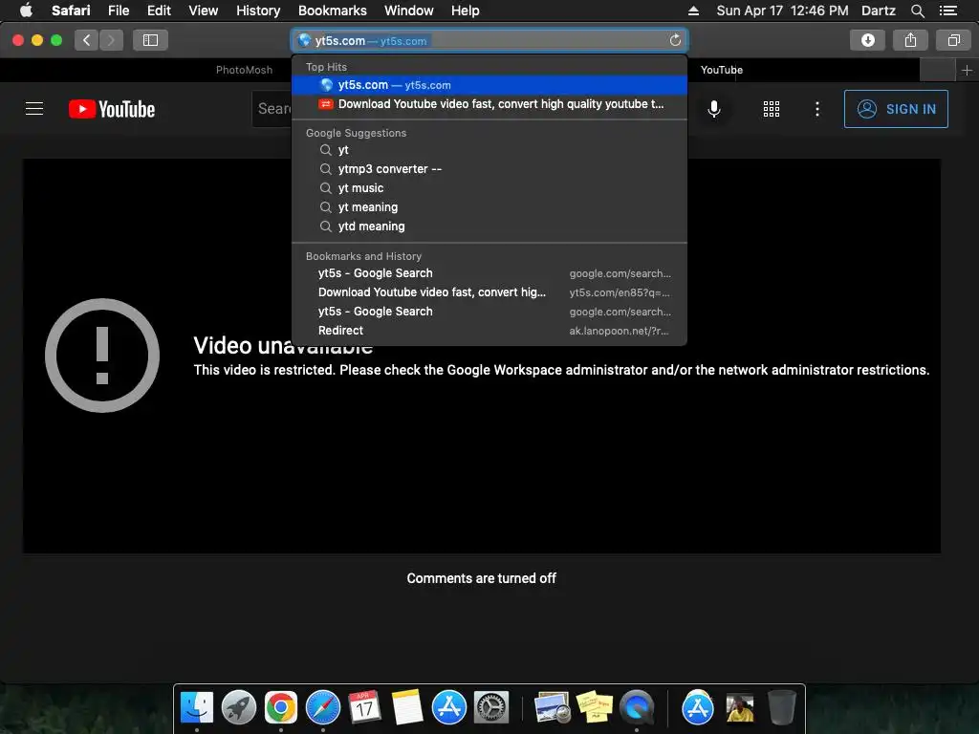Open the photo thumbnail in the Dock
979x734 pixels.
click(x=740, y=709)
